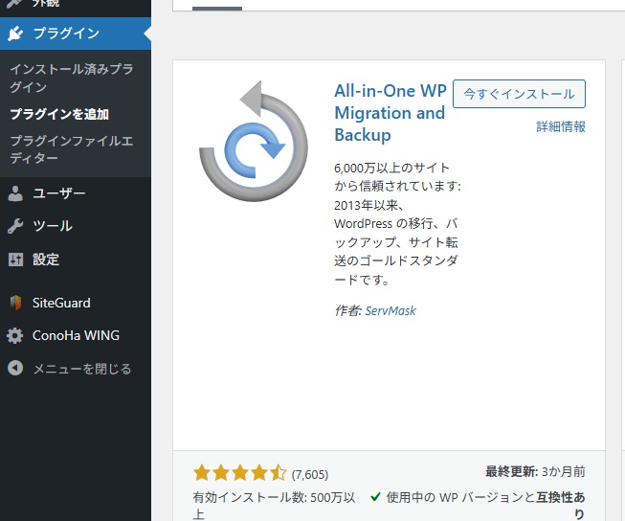Screen dimensions: 625x521
Task: Select プラグインを追加 in the sidebar
Action: 59,114
